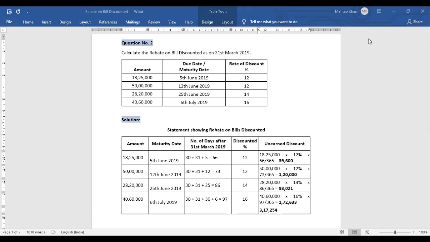
Task: Click the 1,72,633 result value
Action: pos(288,202)
